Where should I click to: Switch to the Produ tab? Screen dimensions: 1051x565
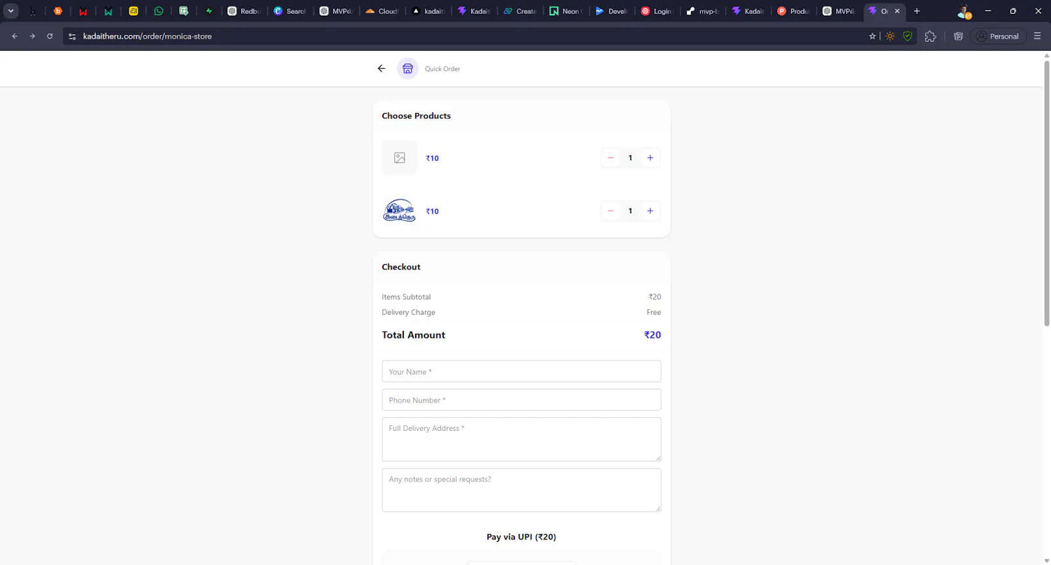point(794,11)
